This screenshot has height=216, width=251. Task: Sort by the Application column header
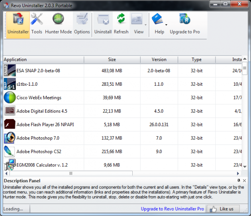click(x=43, y=60)
